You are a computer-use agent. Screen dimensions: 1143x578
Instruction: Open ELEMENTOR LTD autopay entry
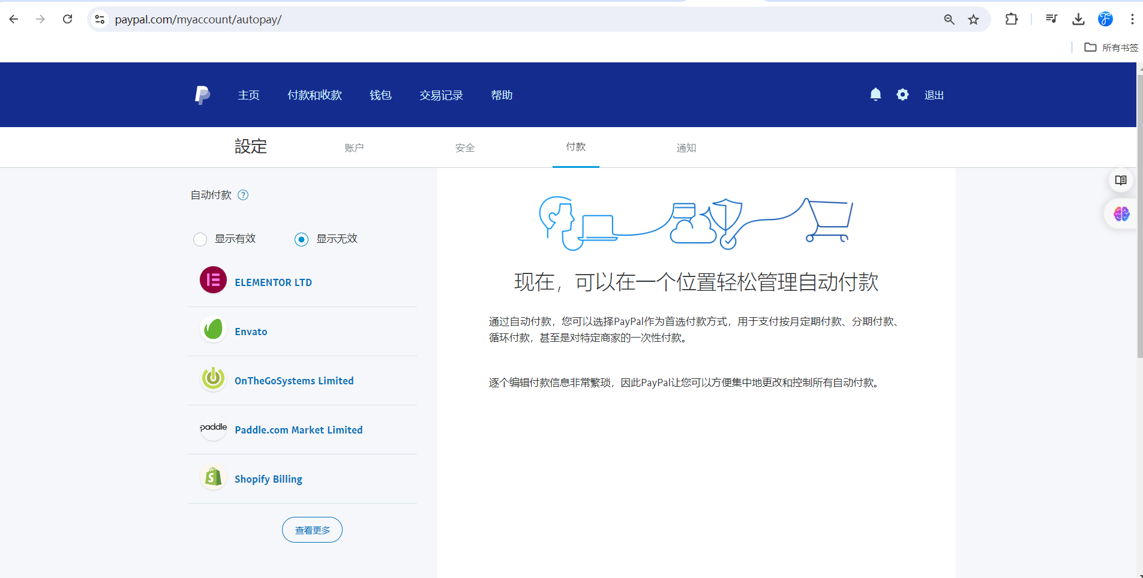273,282
